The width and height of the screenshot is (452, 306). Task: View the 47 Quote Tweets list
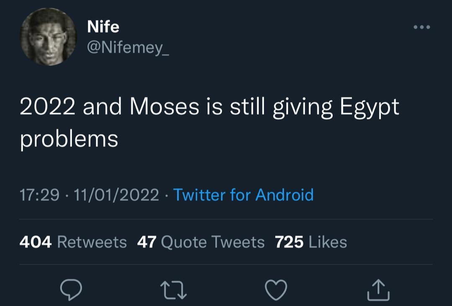[x=201, y=242]
